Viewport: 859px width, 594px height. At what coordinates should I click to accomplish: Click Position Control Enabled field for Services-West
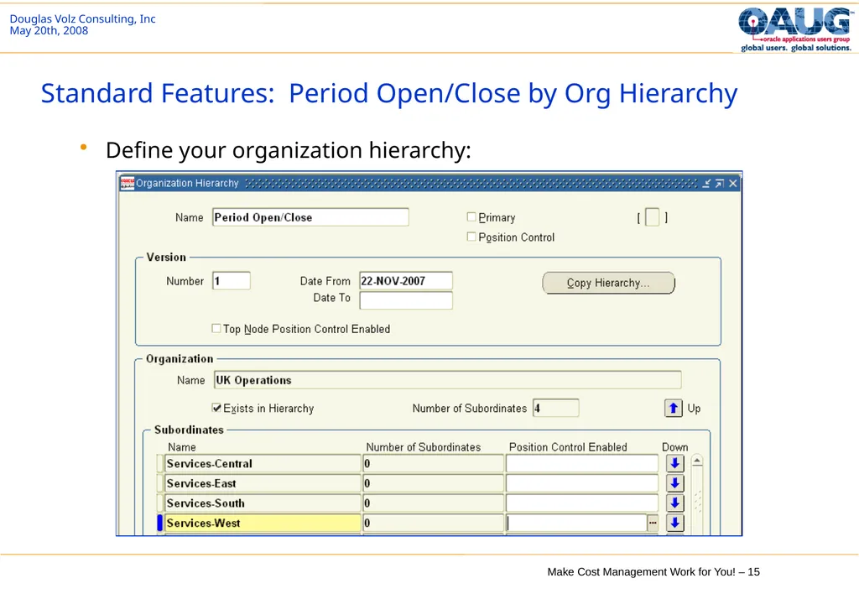576,523
